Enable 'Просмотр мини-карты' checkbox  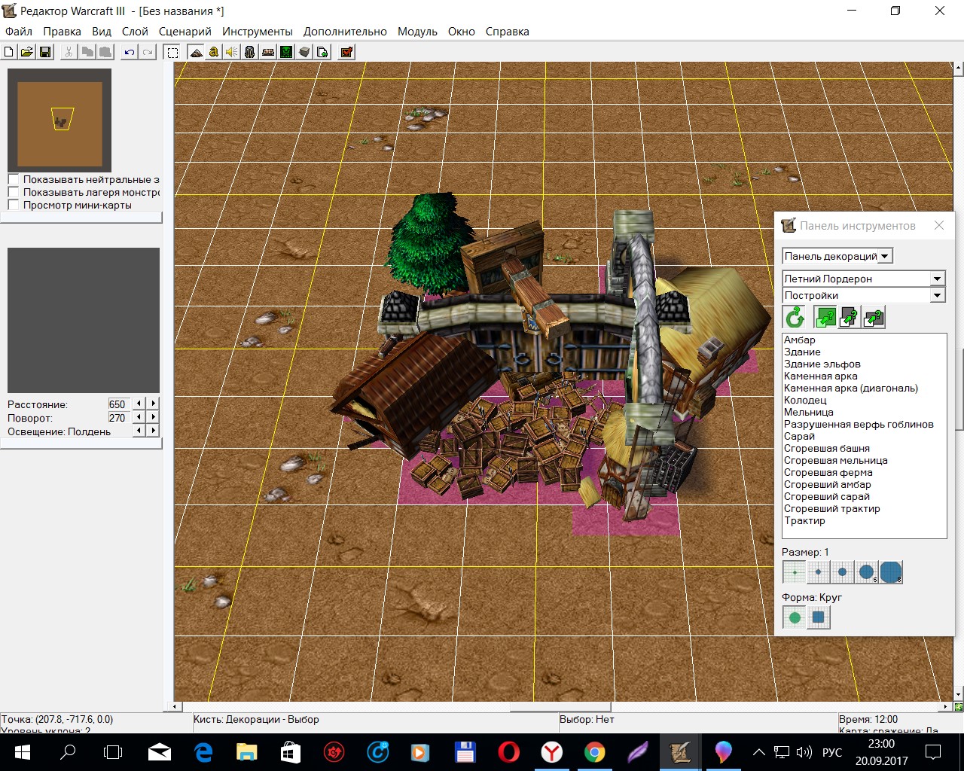click(x=13, y=205)
